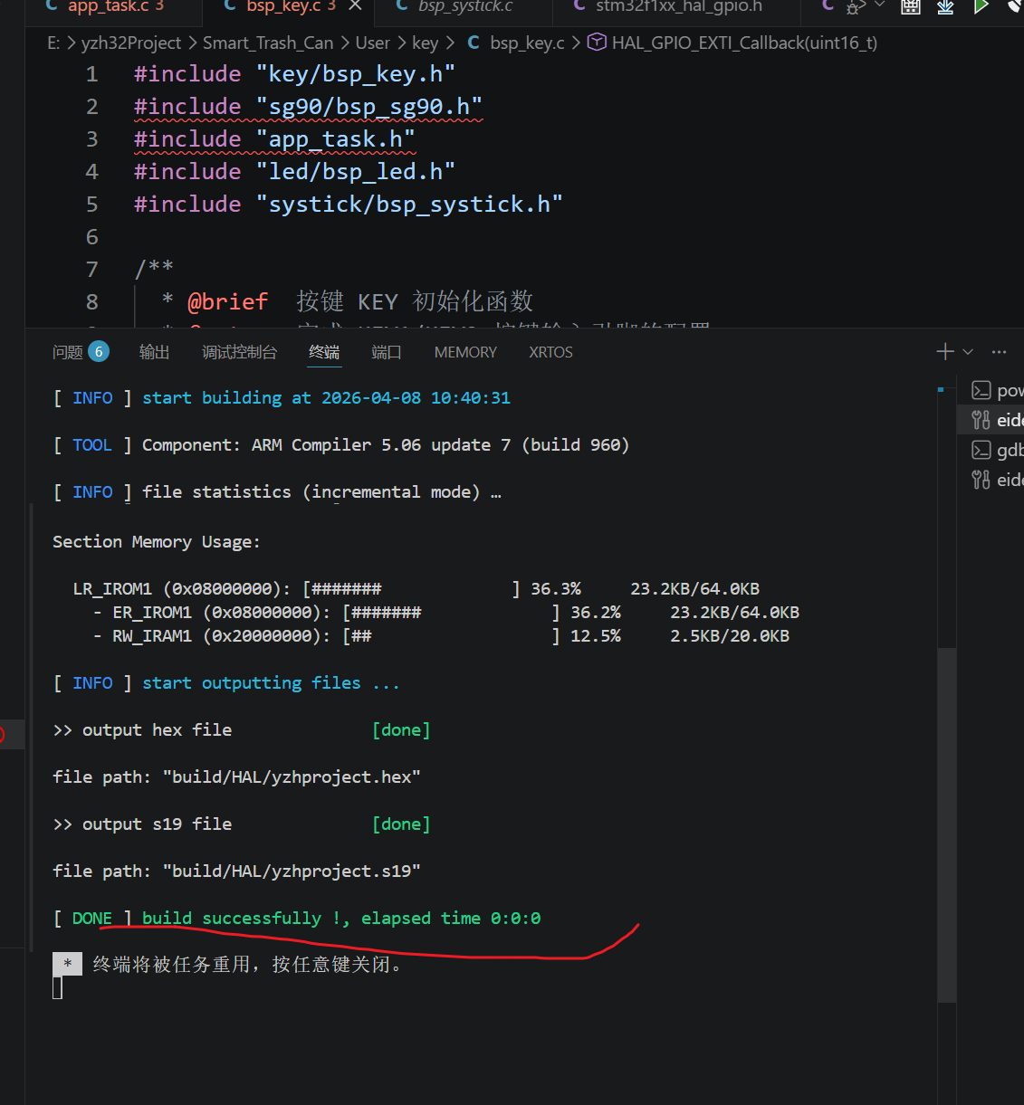Click the new terminal plus icon
This screenshot has height=1105, width=1024.
point(944,352)
